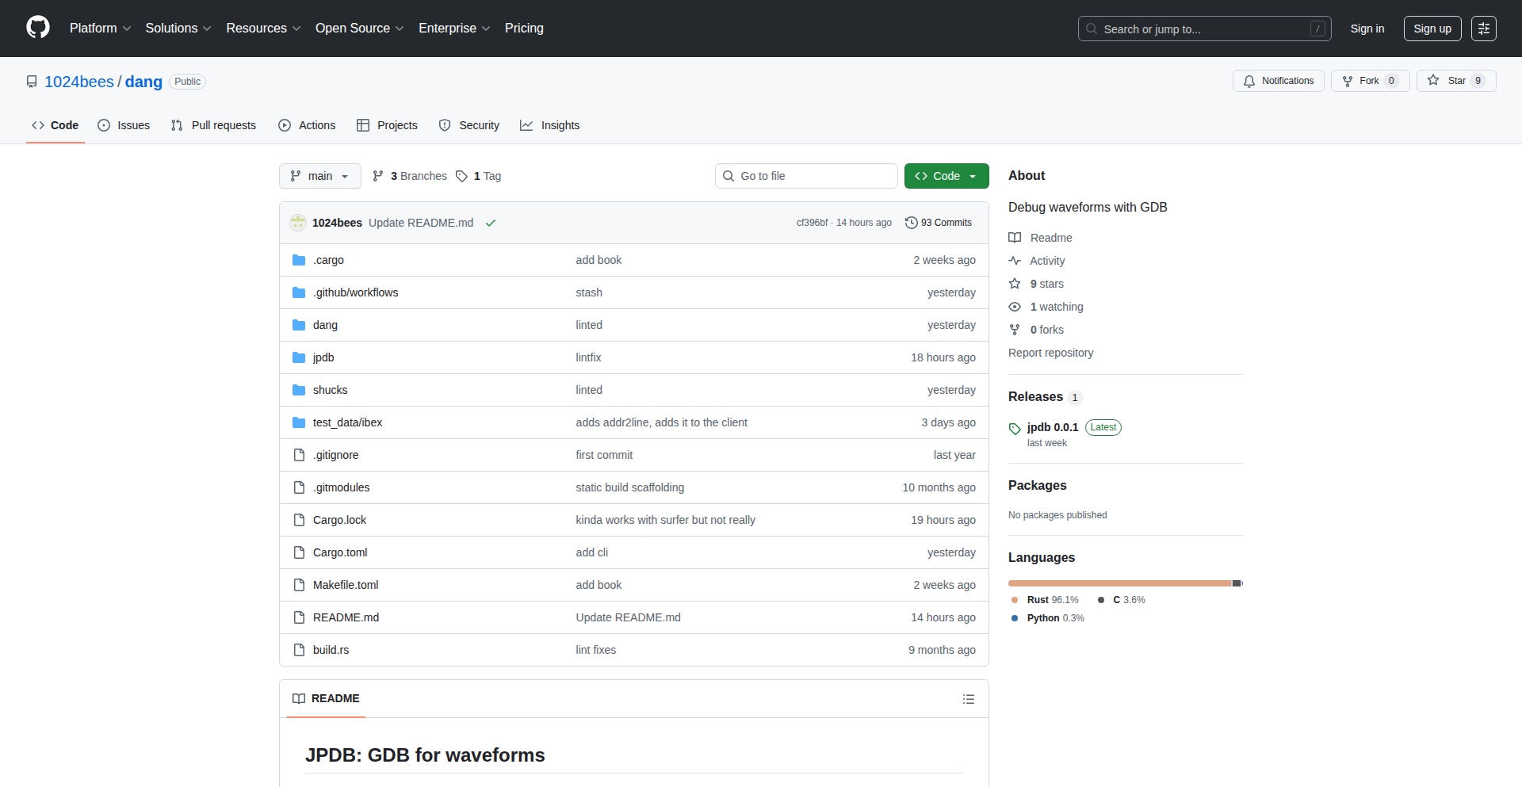Expand the green Code dropdown button
This screenshot has width=1522, height=787.
946,176
